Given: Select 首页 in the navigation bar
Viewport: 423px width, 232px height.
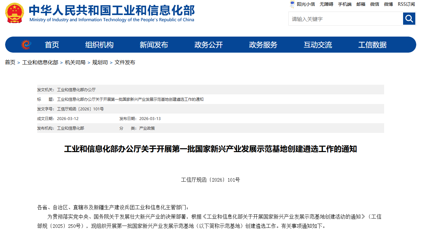Looking at the screenshot, I should pyautogui.click(x=52, y=45).
